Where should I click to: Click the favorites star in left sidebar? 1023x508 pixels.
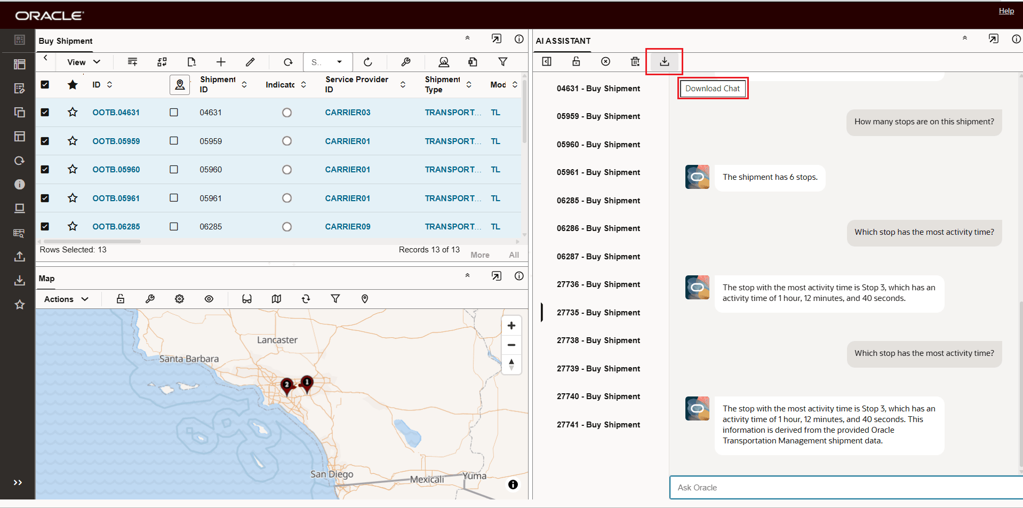[x=20, y=304]
